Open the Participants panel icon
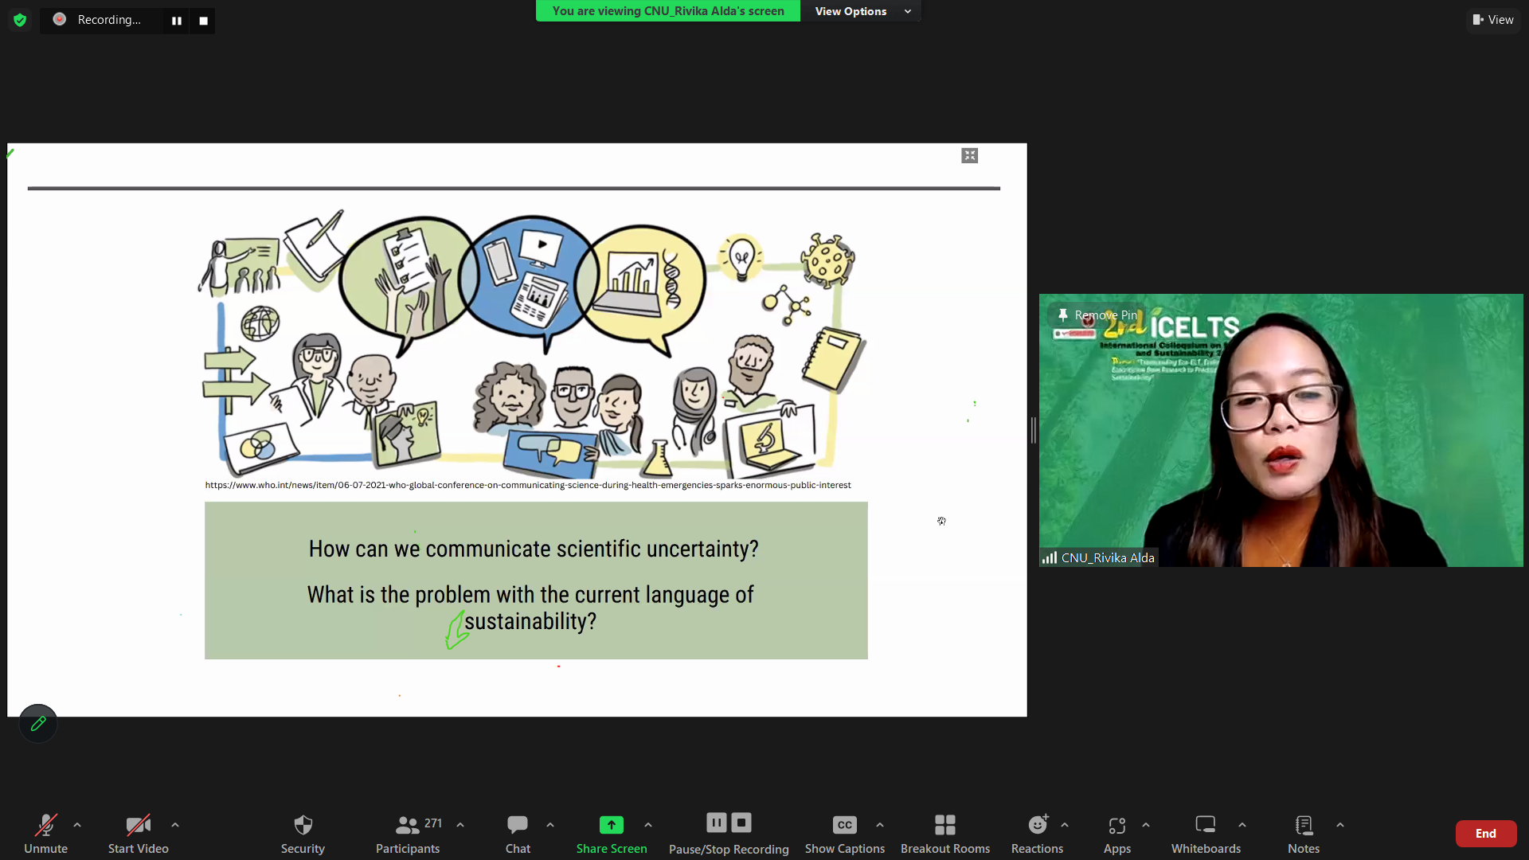The height and width of the screenshot is (860, 1529). pyautogui.click(x=408, y=824)
